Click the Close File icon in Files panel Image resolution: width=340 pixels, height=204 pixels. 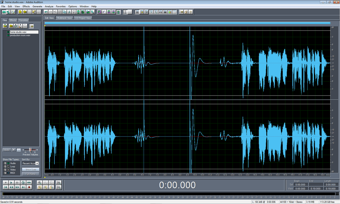pos(11,26)
